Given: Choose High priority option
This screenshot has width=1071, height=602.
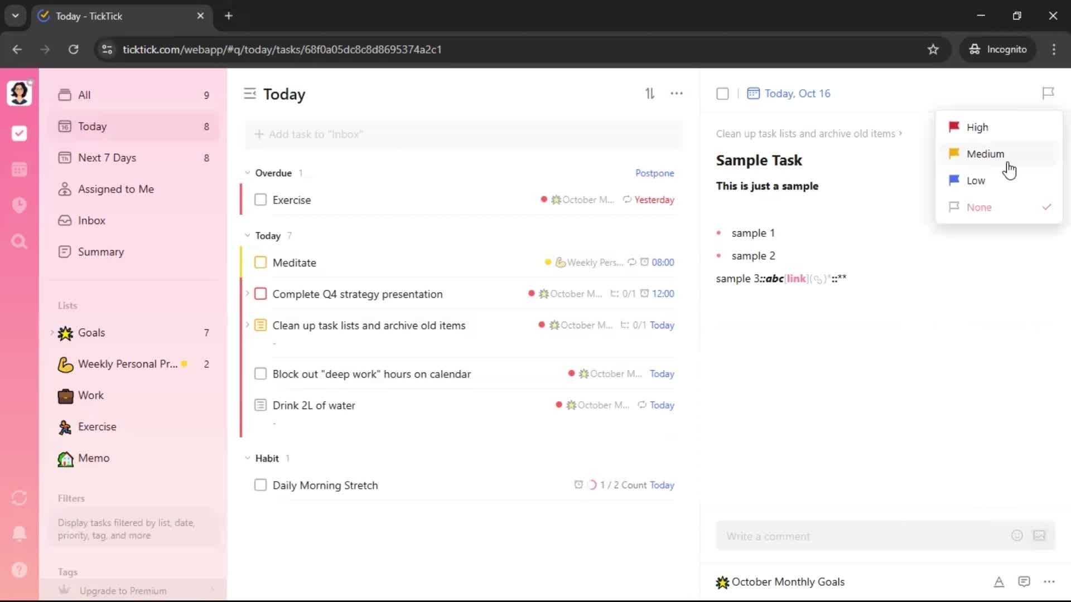Looking at the screenshot, I should 977,127.
